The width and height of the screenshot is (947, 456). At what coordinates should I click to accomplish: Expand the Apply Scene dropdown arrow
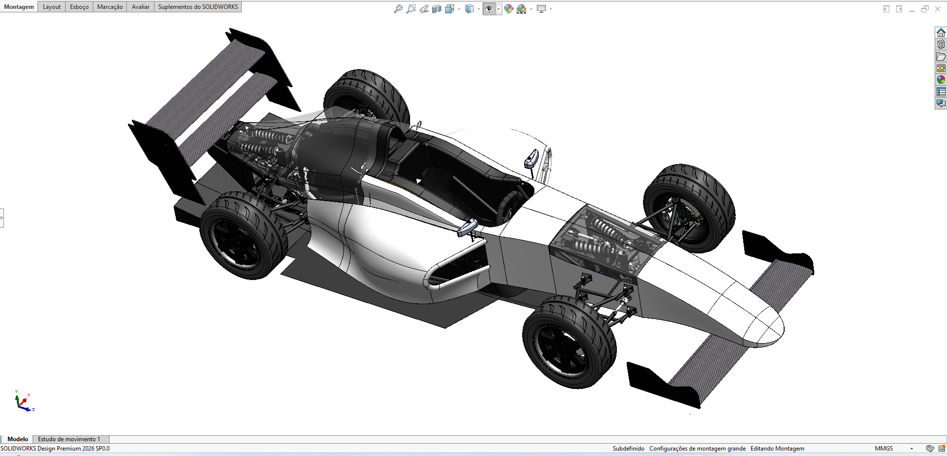tap(531, 9)
